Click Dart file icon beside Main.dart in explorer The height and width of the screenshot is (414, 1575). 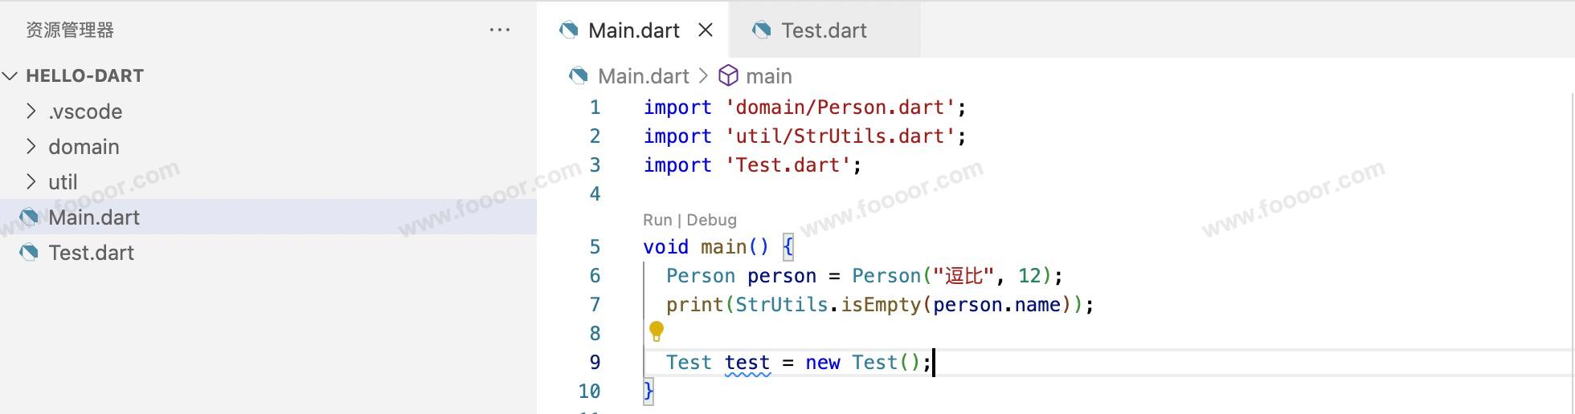pos(30,217)
